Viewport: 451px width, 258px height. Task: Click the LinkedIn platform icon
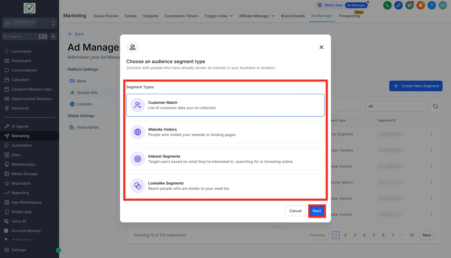coord(72,104)
